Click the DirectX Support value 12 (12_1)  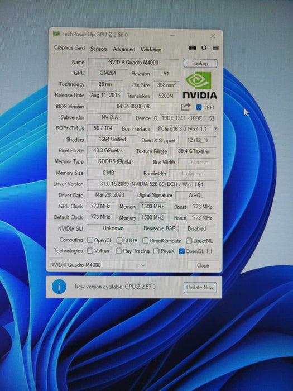click(198, 140)
